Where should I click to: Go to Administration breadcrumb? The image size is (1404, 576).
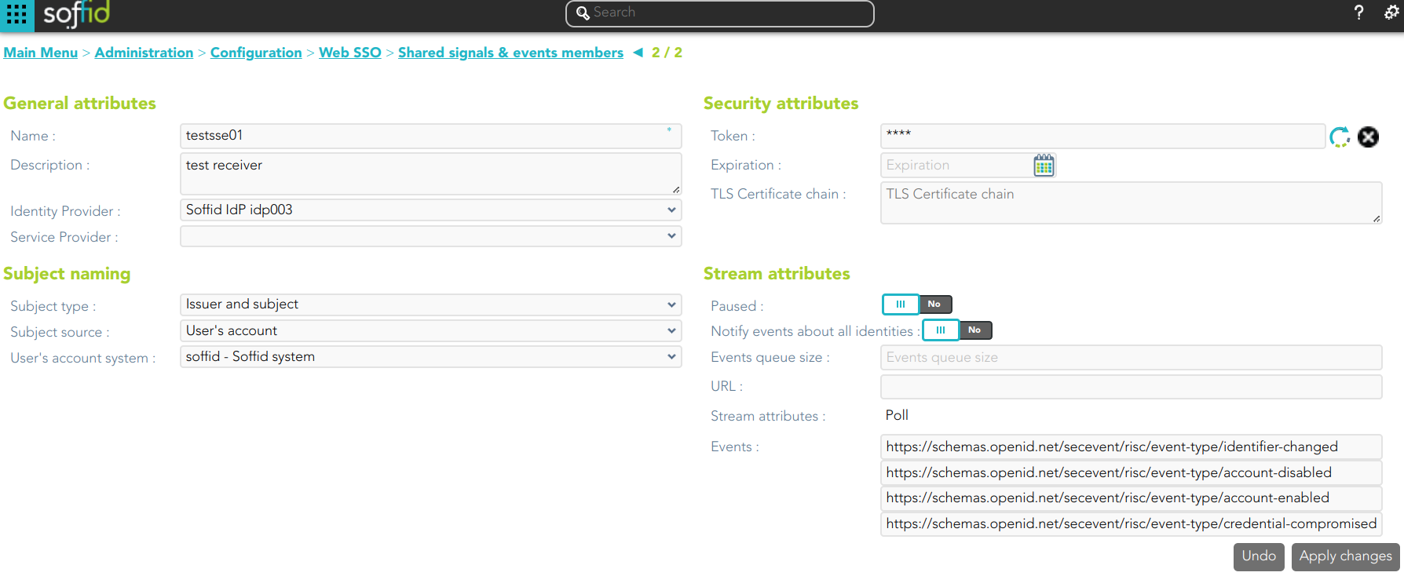pos(144,53)
